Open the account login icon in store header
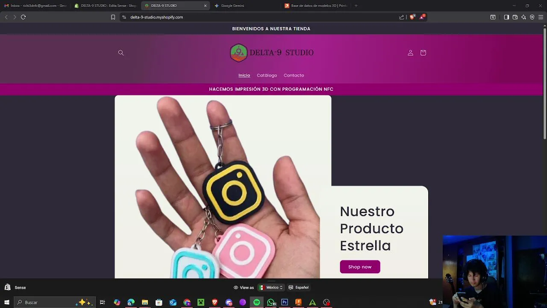This screenshot has height=308, width=547. [x=410, y=53]
